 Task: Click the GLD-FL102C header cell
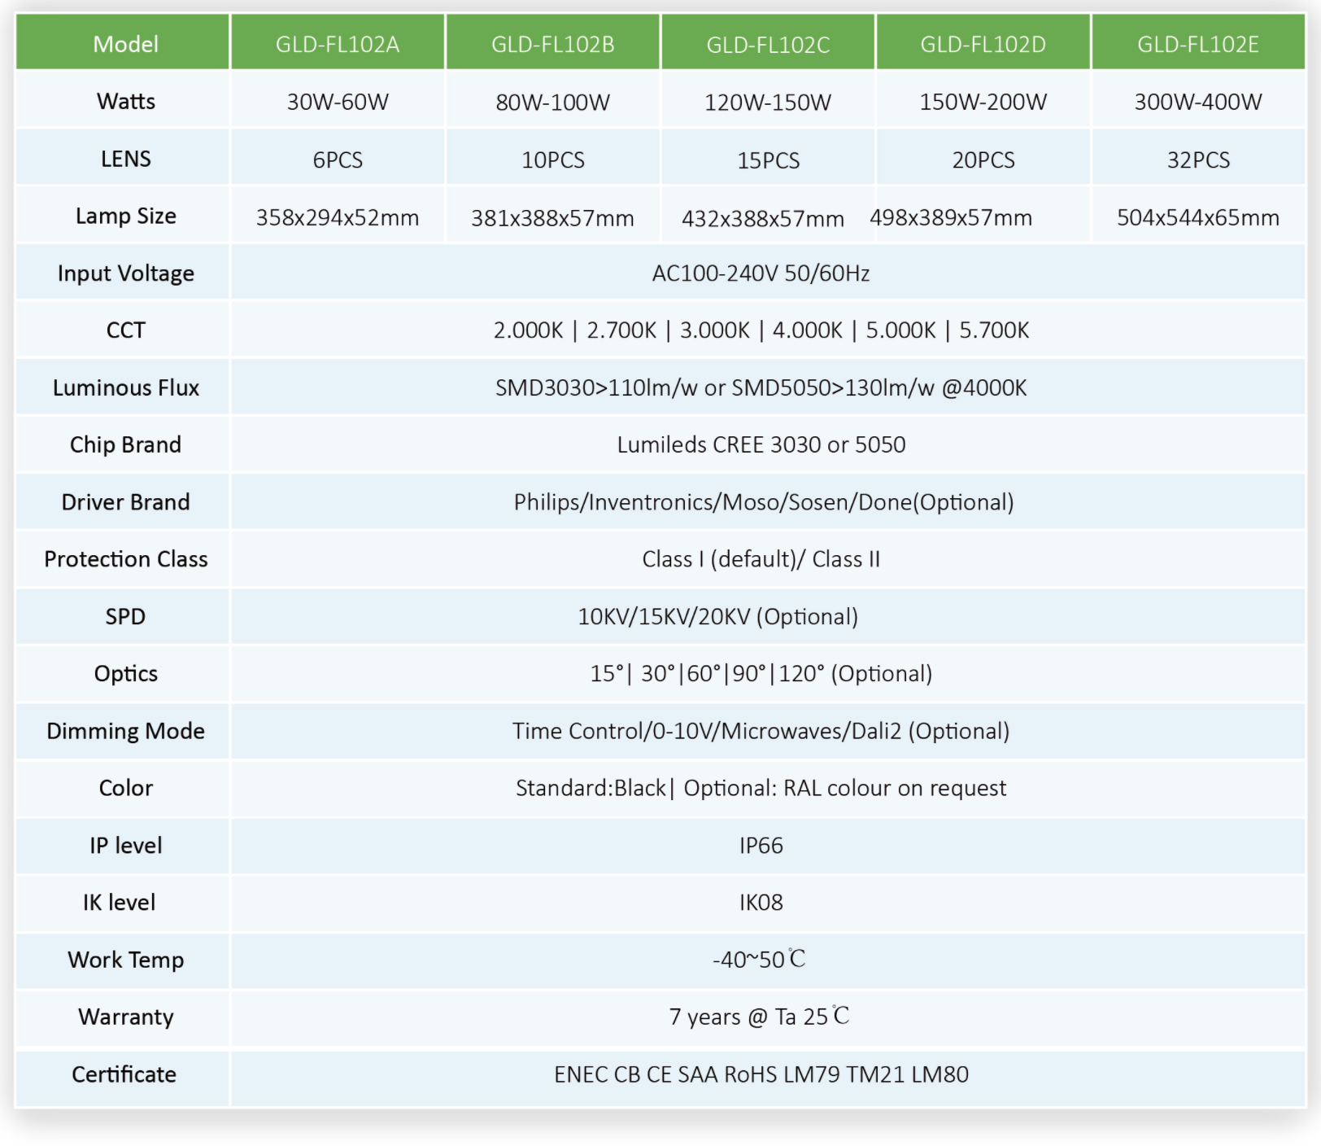(768, 44)
